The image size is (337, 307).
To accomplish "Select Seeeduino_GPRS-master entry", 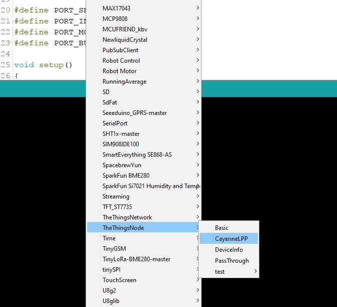I will pyautogui.click(x=143, y=113).
